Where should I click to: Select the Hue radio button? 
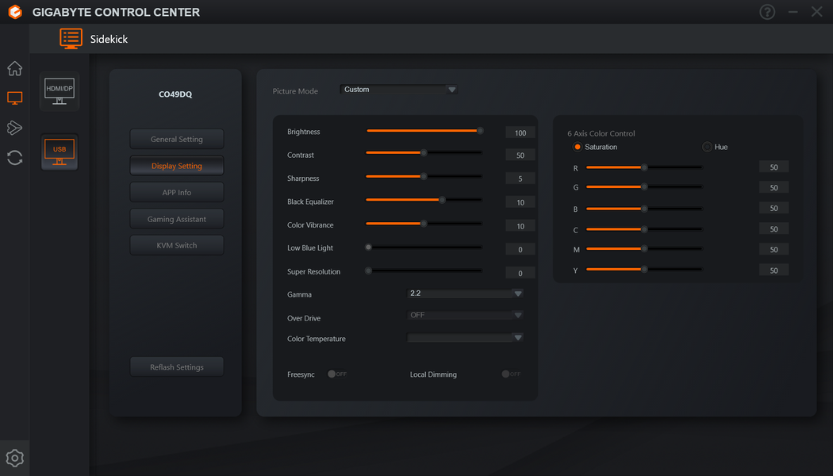tap(707, 147)
